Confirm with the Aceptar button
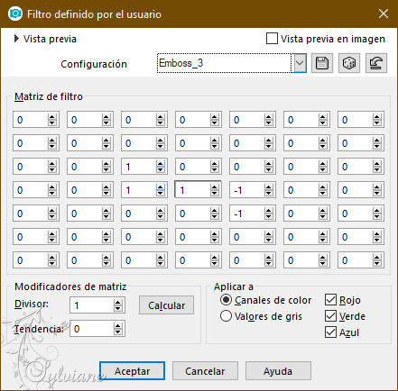 132,371
